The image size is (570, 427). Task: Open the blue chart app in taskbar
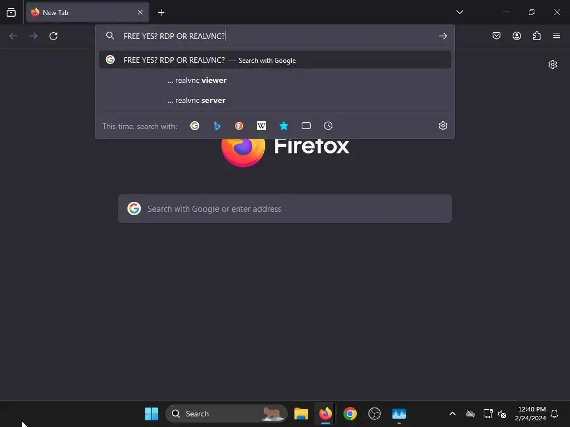(399, 414)
